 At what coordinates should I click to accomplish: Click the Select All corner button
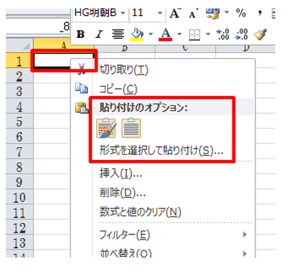19,44
